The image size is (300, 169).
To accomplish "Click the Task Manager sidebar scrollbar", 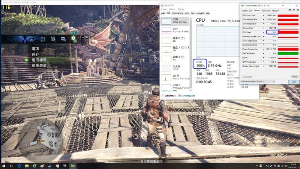I will [190, 54].
